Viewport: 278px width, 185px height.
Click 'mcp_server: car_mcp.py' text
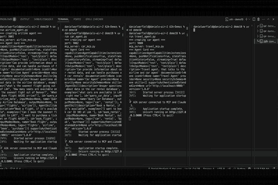point(80,47)
